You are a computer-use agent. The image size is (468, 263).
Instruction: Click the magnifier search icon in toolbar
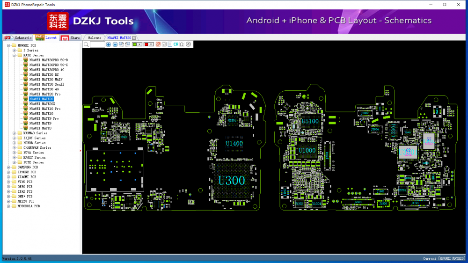[x=86, y=44]
